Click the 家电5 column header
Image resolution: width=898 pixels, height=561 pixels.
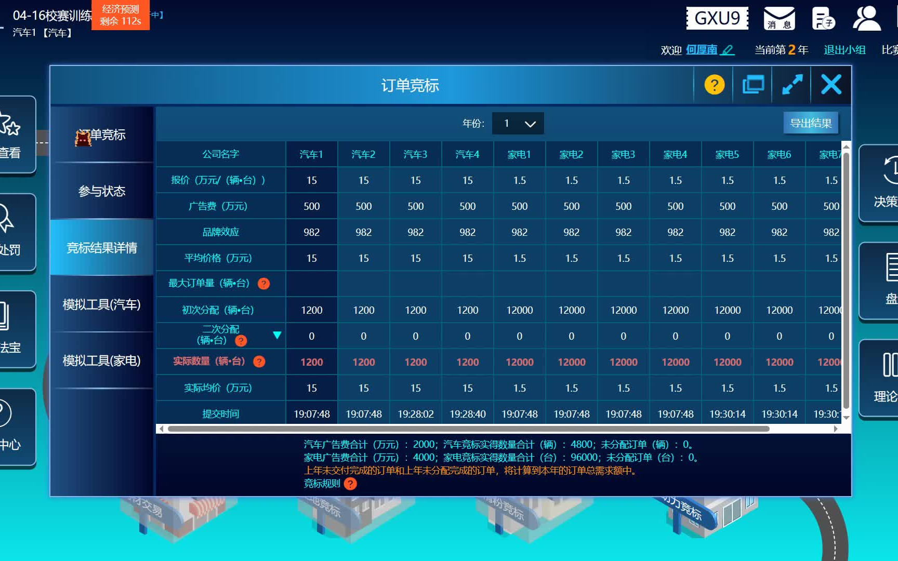tap(727, 154)
